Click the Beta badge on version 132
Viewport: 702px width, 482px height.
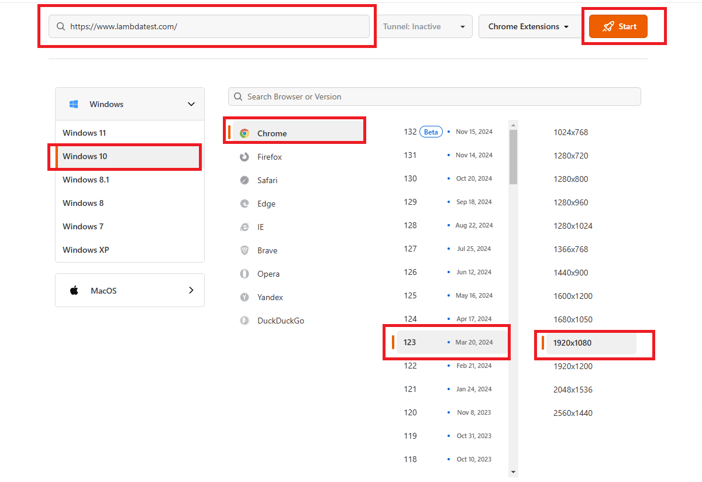coord(431,132)
